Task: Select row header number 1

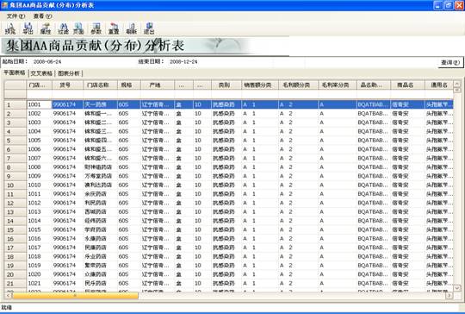Action: tap(15, 104)
